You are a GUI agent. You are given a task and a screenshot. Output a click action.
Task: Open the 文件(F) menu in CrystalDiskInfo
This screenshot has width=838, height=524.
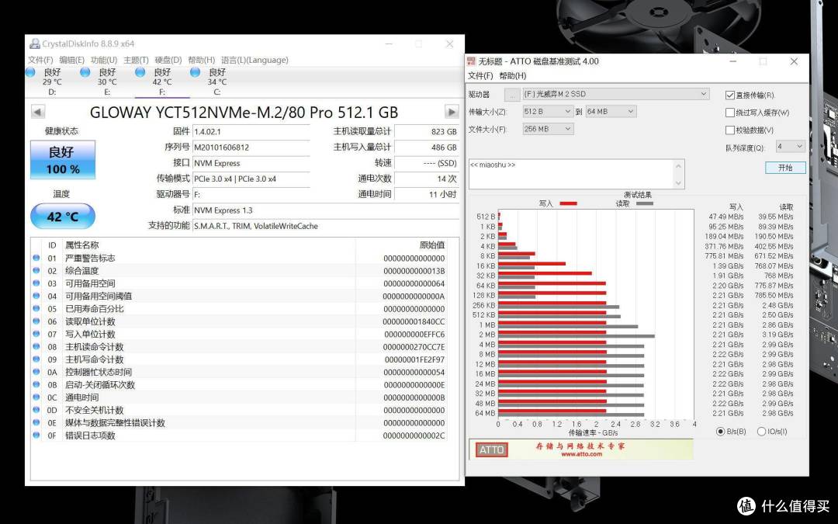[x=40, y=60]
